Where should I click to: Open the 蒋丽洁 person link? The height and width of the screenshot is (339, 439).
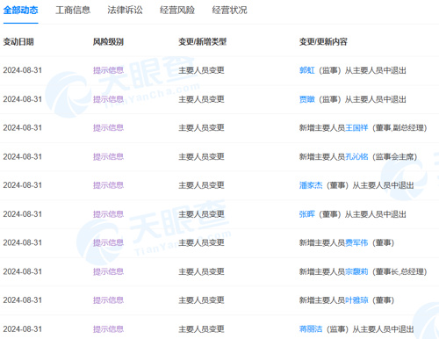pos(311,329)
